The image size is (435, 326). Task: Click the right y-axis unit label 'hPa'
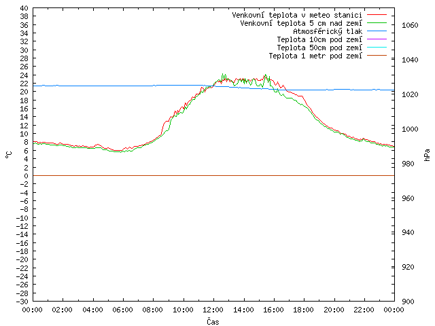click(427, 155)
